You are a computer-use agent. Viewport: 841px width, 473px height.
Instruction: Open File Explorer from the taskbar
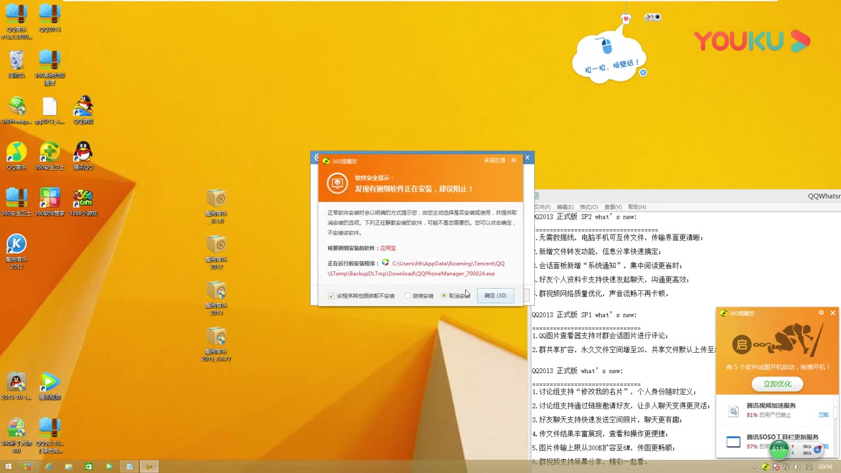point(68,466)
